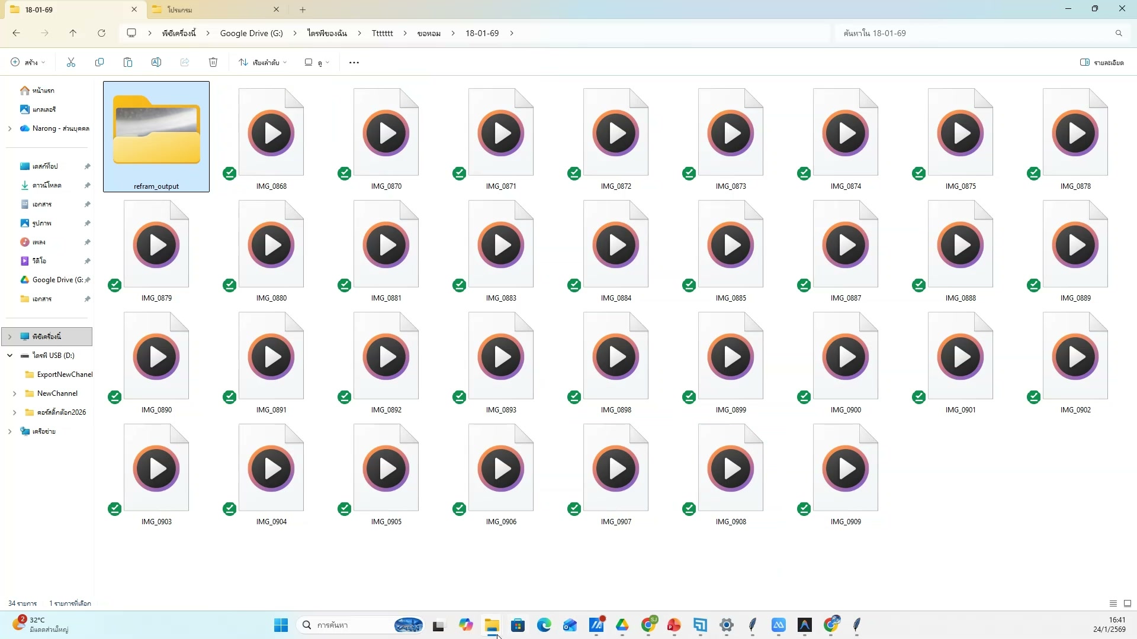The image size is (1137, 639).
Task: Collapse the USB (D:) drive tree node
Action: click(10, 356)
